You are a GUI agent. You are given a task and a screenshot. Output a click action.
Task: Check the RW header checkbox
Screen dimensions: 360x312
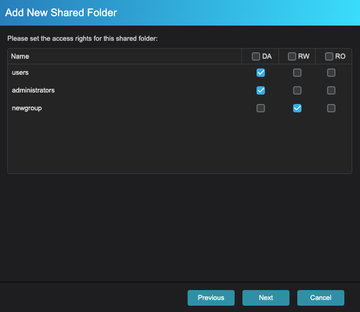(292, 56)
